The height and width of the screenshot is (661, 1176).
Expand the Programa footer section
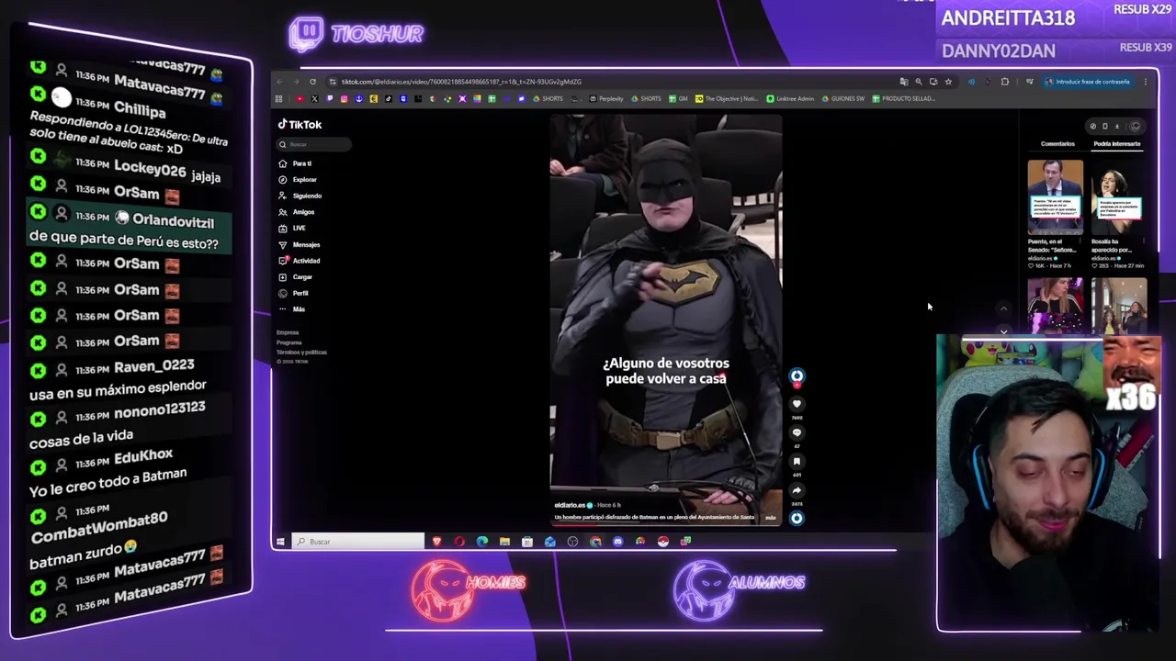pos(289,342)
